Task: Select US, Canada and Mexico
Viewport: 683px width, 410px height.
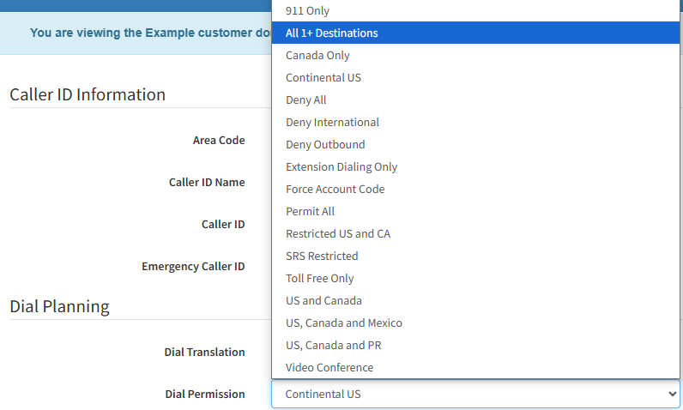Action: pos(475,323)
